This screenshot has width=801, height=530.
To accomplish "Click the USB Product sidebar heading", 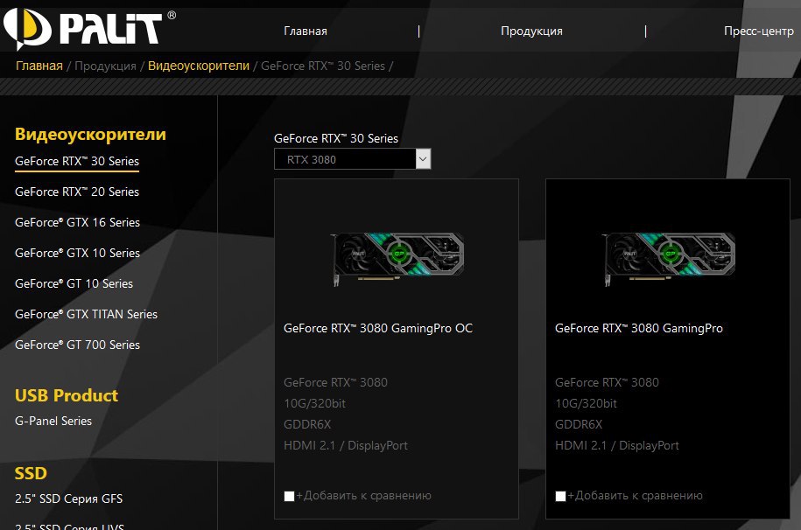I will [67, 395].
